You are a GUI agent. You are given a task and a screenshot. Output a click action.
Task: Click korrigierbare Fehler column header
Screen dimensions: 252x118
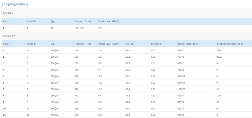(x=188, y=44)
